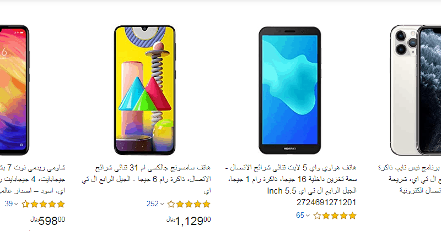This screenshot has width=441, height=231.
Task: Click the Samsung Galaxy M31 product title
Action: coord(146,179)
